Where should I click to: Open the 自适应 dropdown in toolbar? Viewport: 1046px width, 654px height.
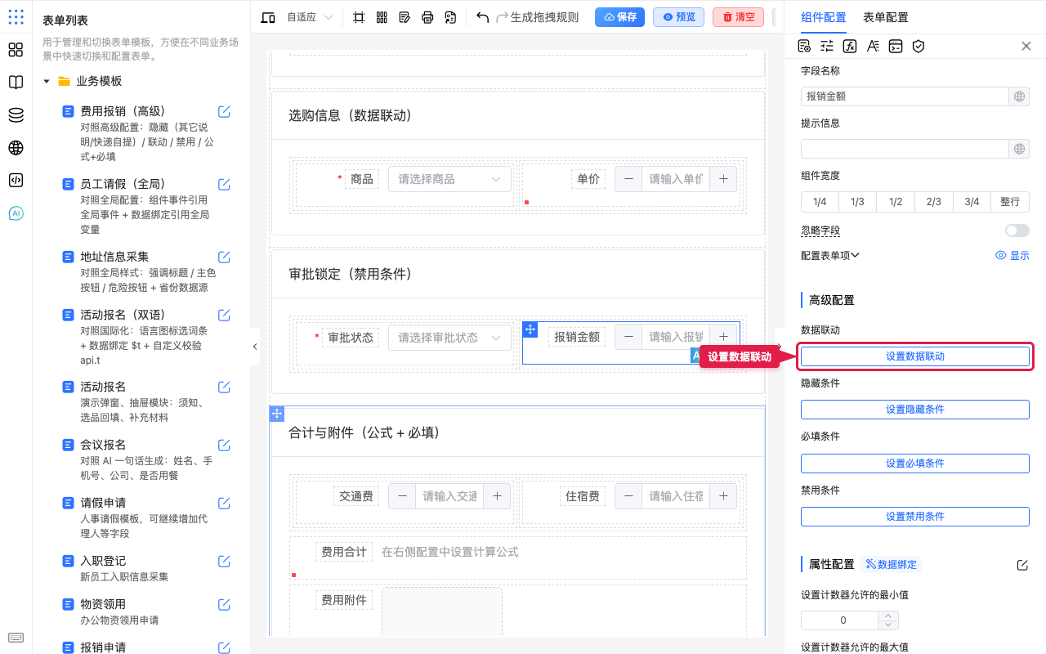[311, 17]
